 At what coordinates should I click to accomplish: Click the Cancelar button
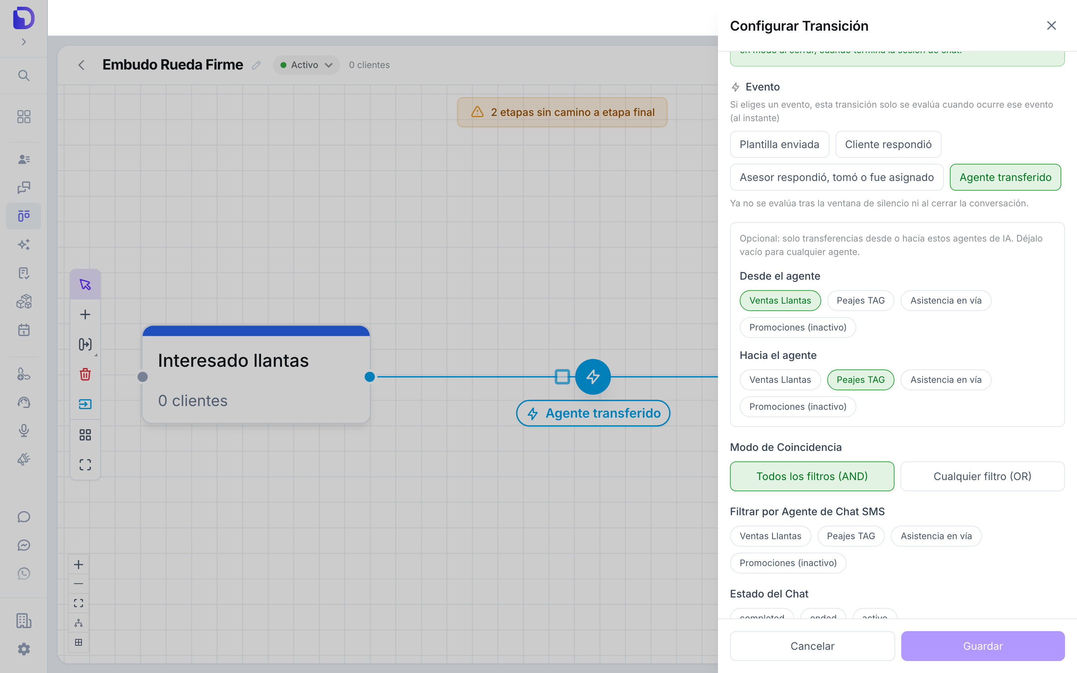pyautogui.click(x=812, y=646)
